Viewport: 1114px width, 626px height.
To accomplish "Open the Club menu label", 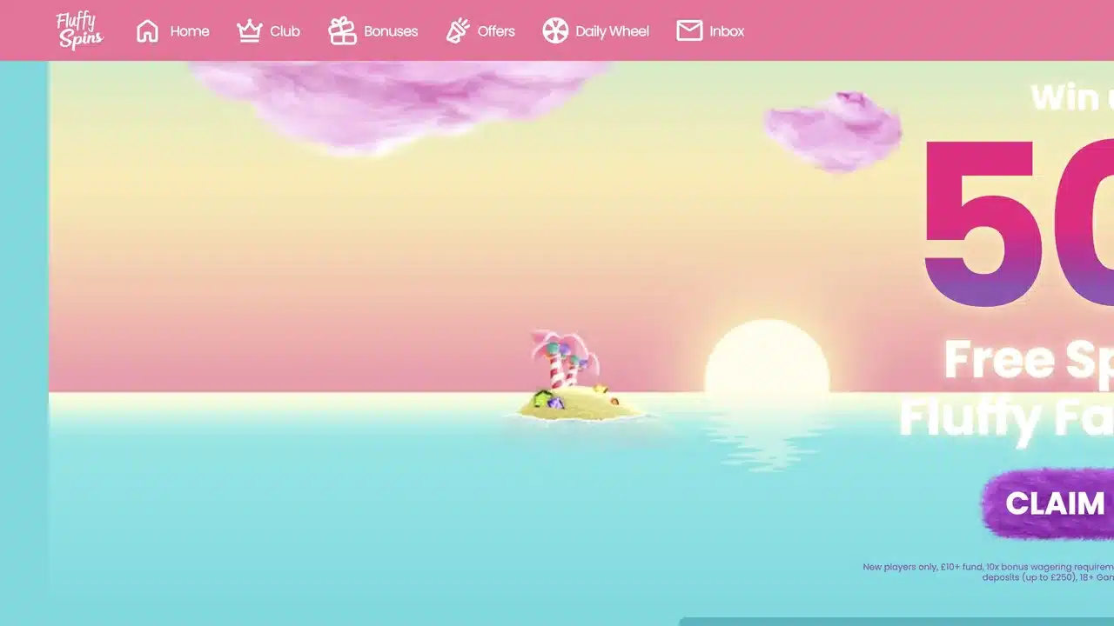I will (285, 31).
